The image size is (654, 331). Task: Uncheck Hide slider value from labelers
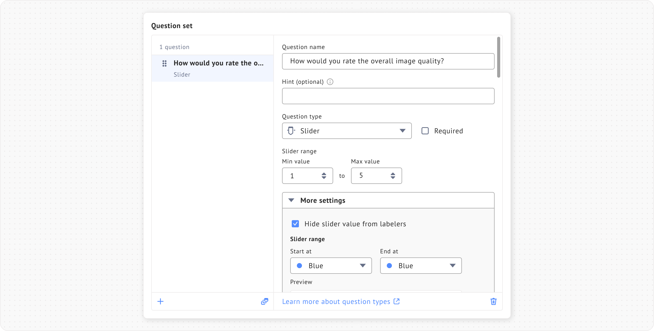pos(295,224)
